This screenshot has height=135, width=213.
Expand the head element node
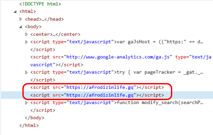(x=21, y=19)
